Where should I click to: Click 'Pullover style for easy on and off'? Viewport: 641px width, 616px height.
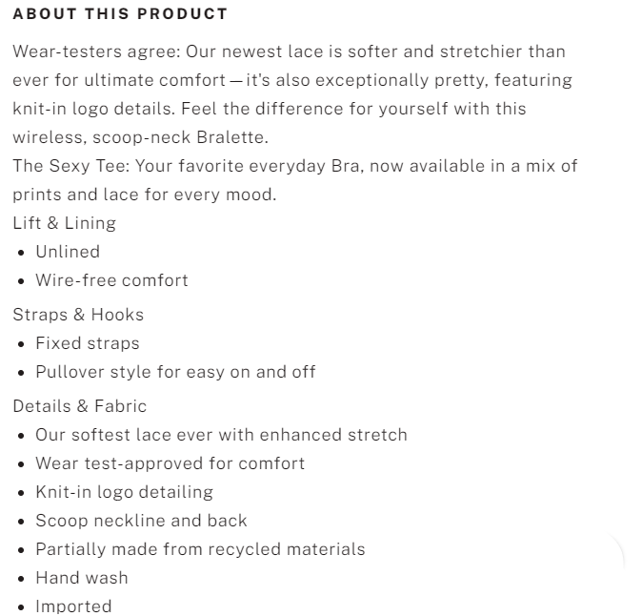[176, 372]
